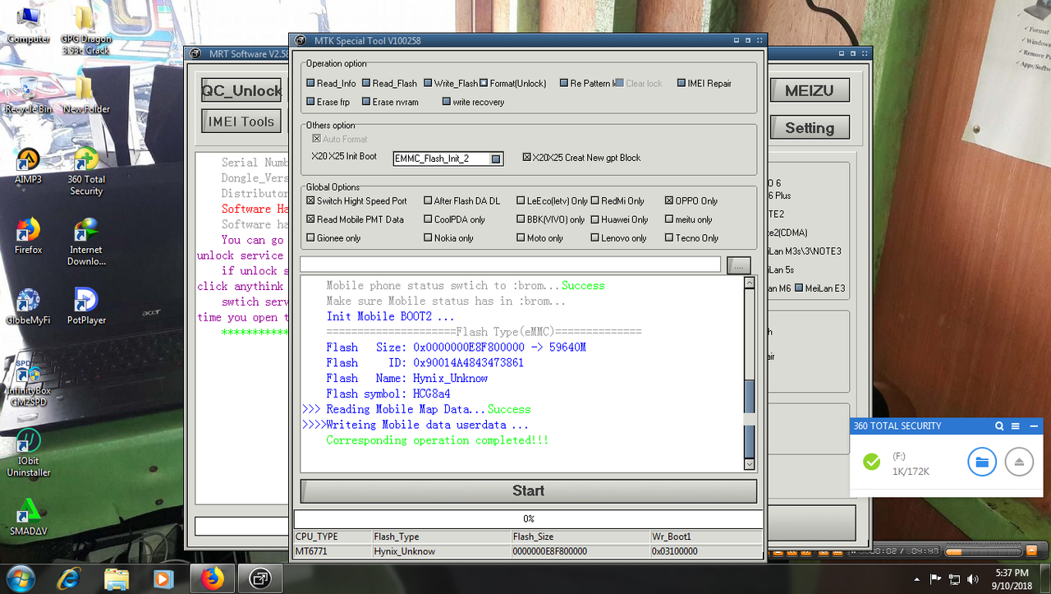Open Internet Explorer from the taskbar
1051x594 pixels.
pyautogui.click(x=69, y=579)
